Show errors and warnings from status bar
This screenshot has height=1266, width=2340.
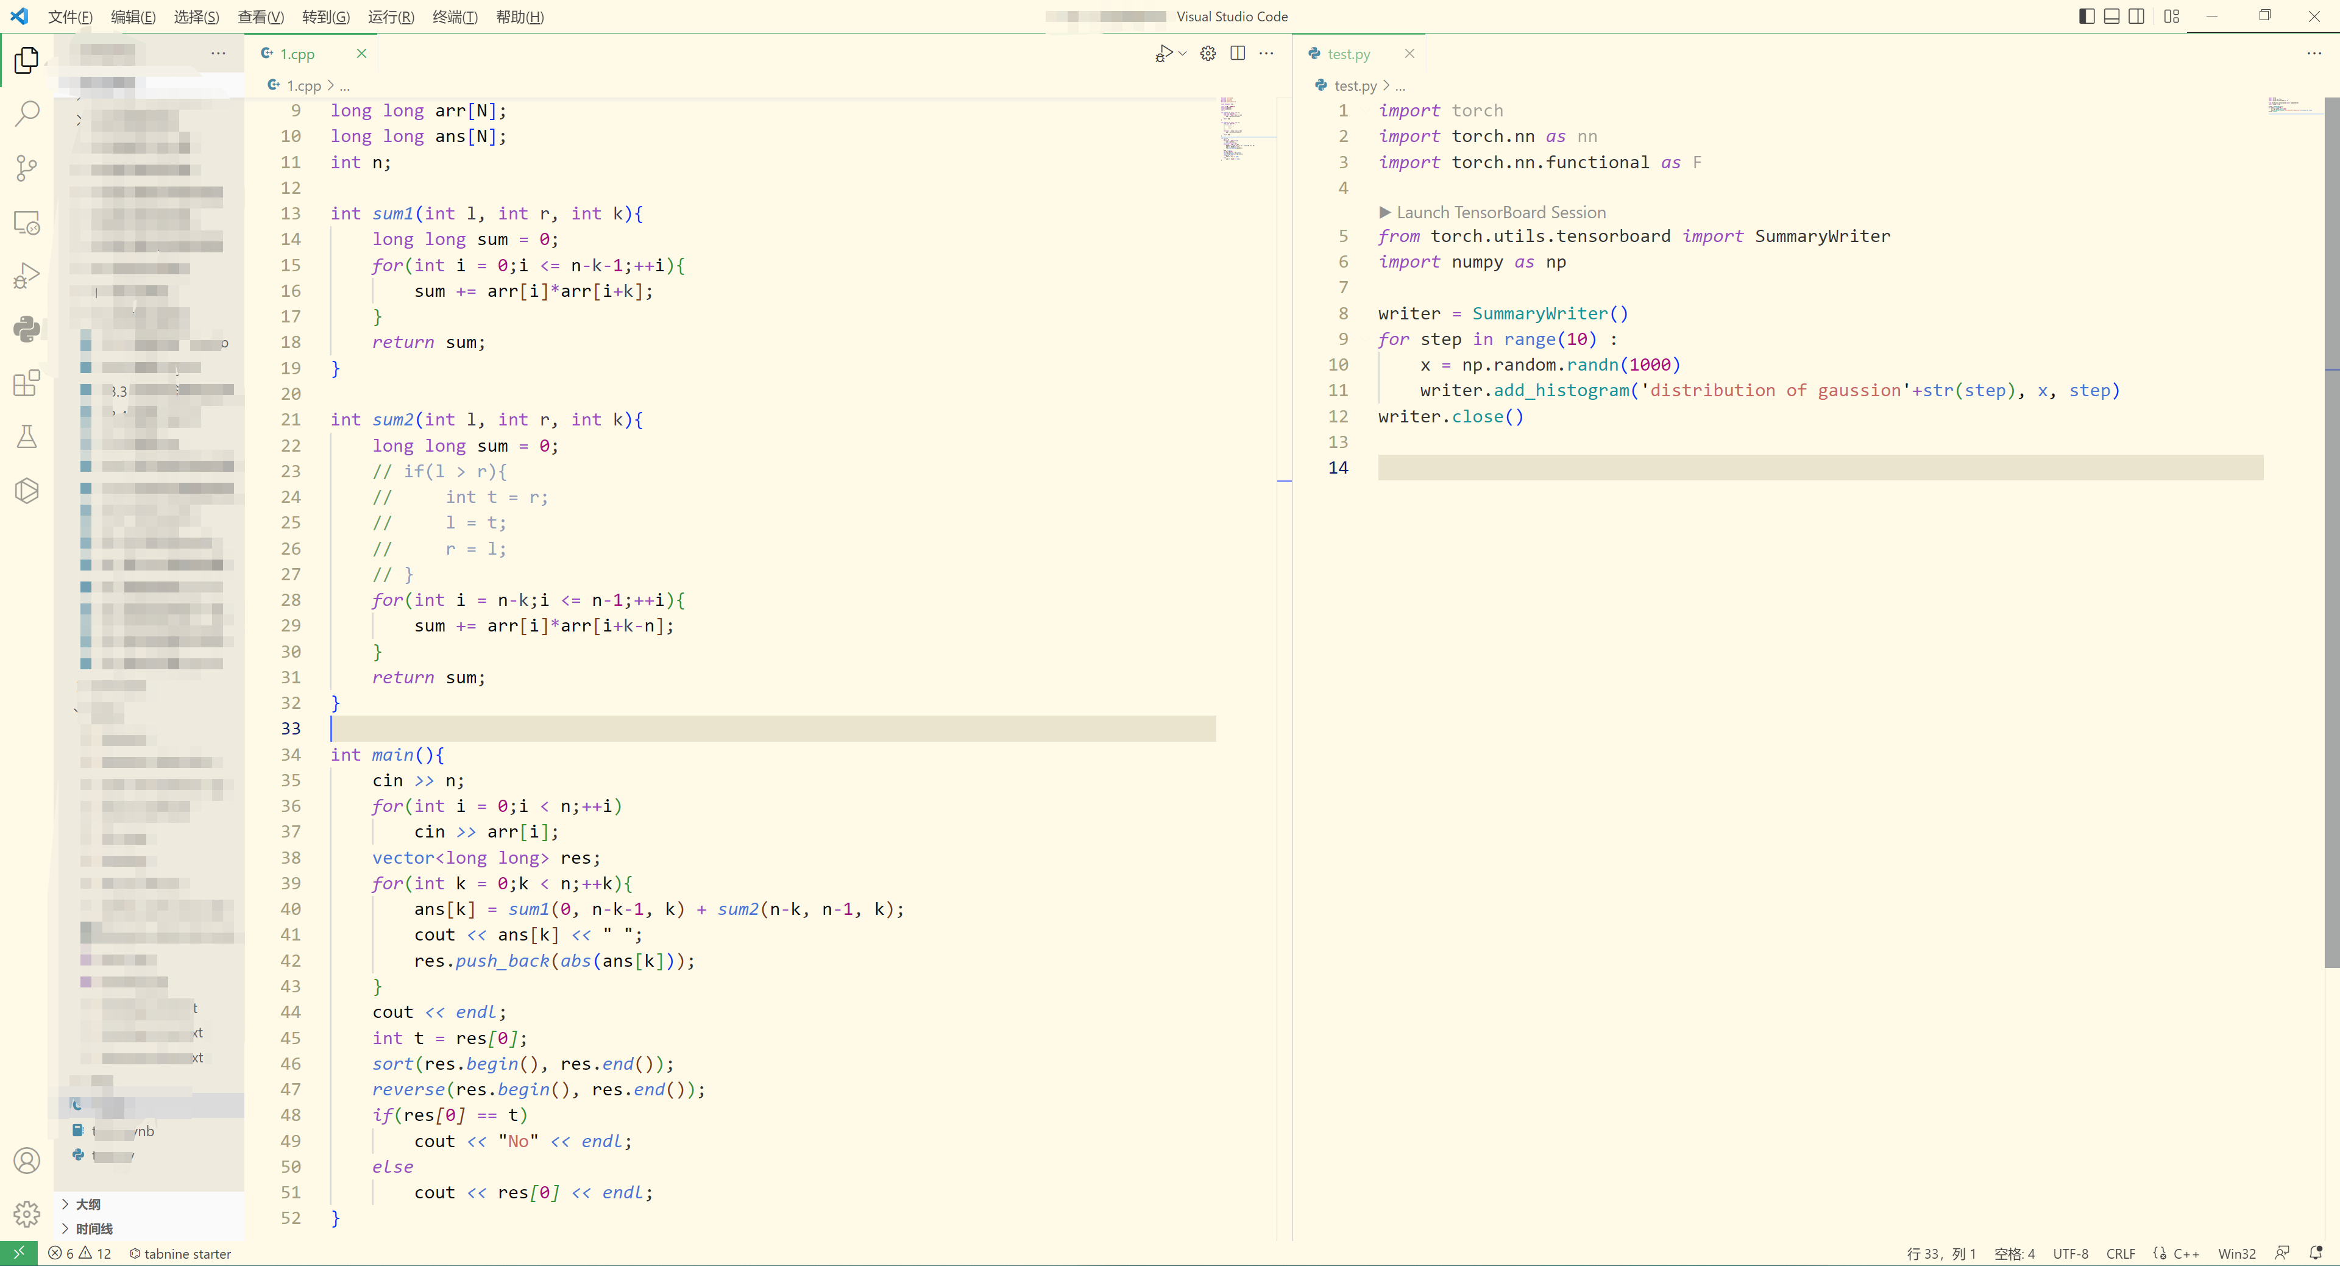(80, 1253)
